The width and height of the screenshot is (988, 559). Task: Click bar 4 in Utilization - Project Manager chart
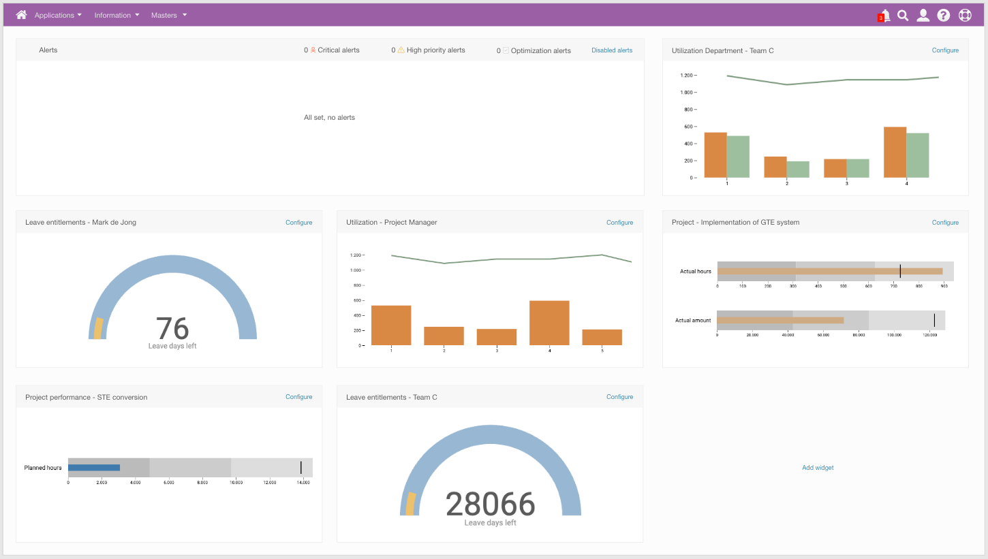[549, 323]
